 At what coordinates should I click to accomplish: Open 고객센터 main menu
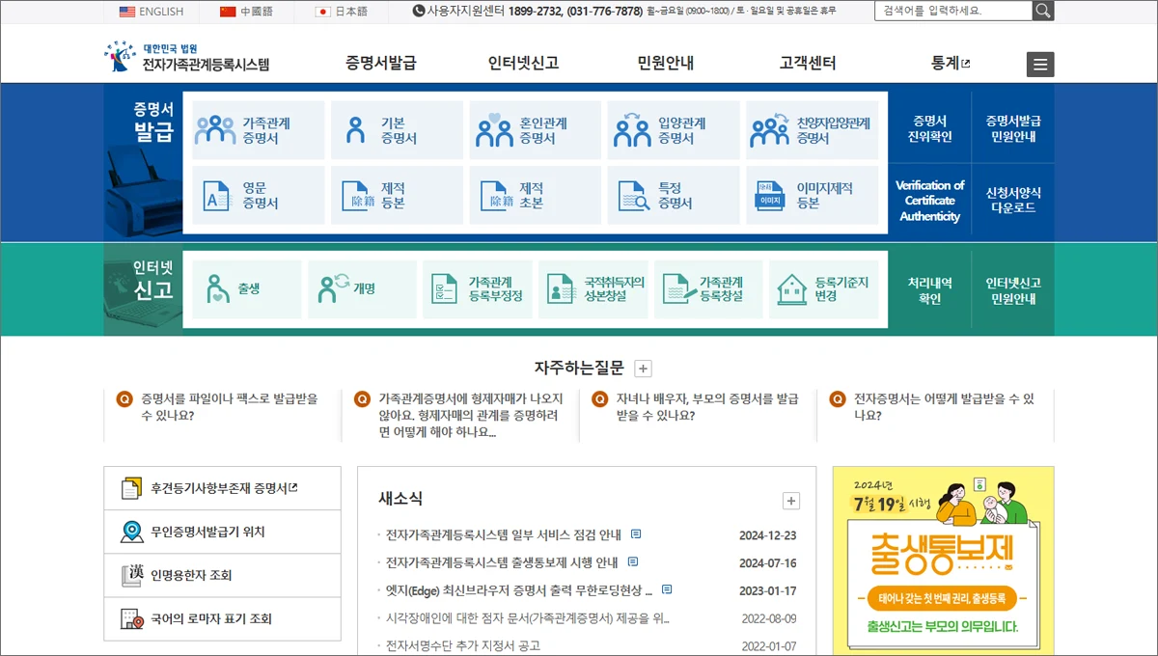point(808,64)
